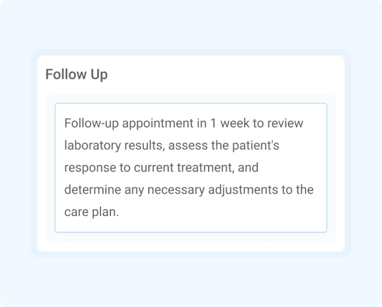Place cursor on "current treatment,"

click(x=184, y=168)
